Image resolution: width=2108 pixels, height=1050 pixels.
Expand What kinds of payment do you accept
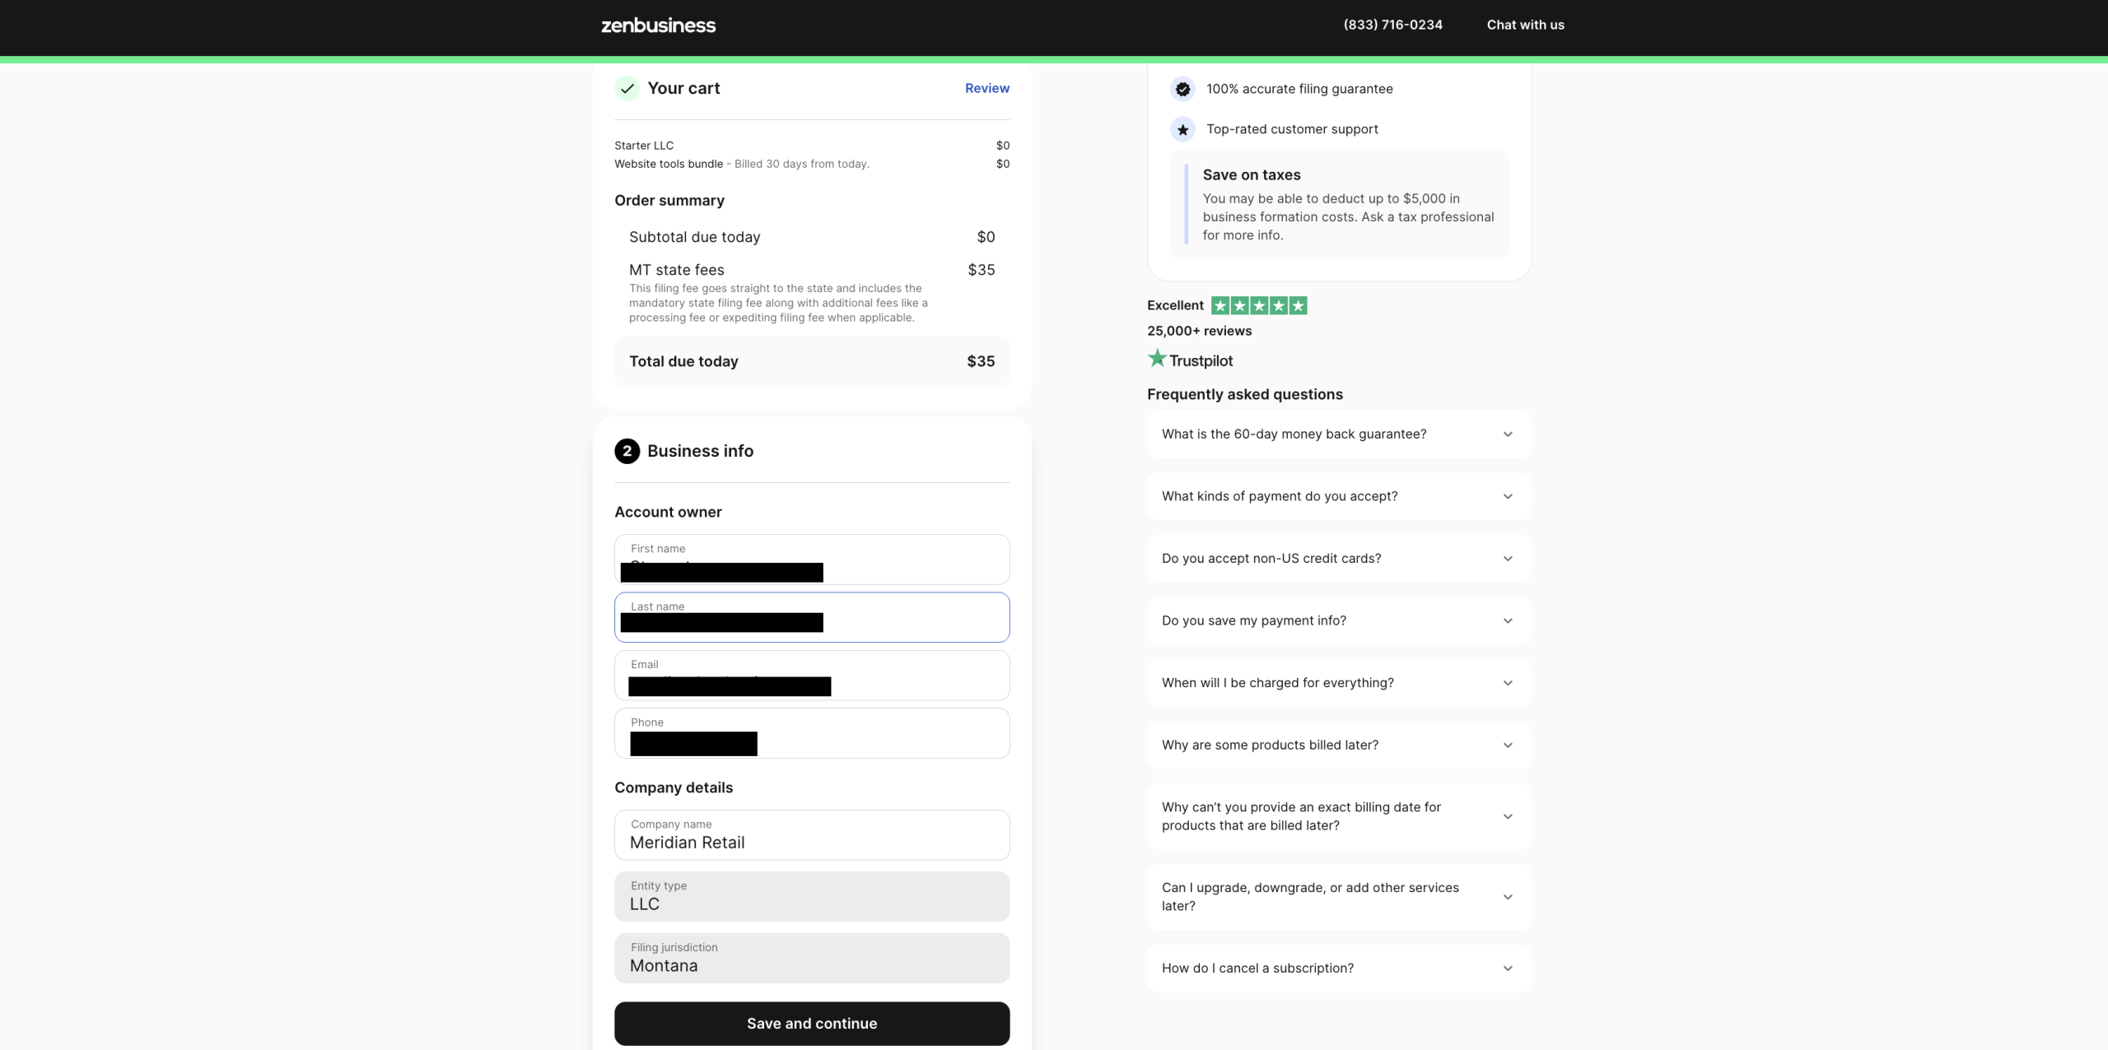point(1339,496)
